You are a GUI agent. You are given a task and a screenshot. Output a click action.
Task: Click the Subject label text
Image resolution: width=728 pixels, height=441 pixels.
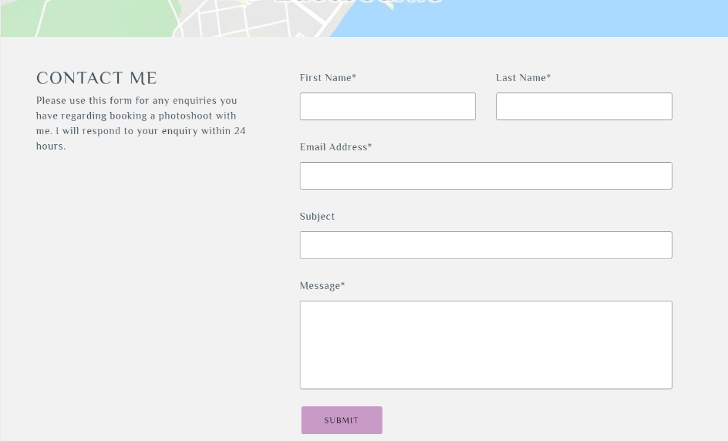tap(317, 217)
